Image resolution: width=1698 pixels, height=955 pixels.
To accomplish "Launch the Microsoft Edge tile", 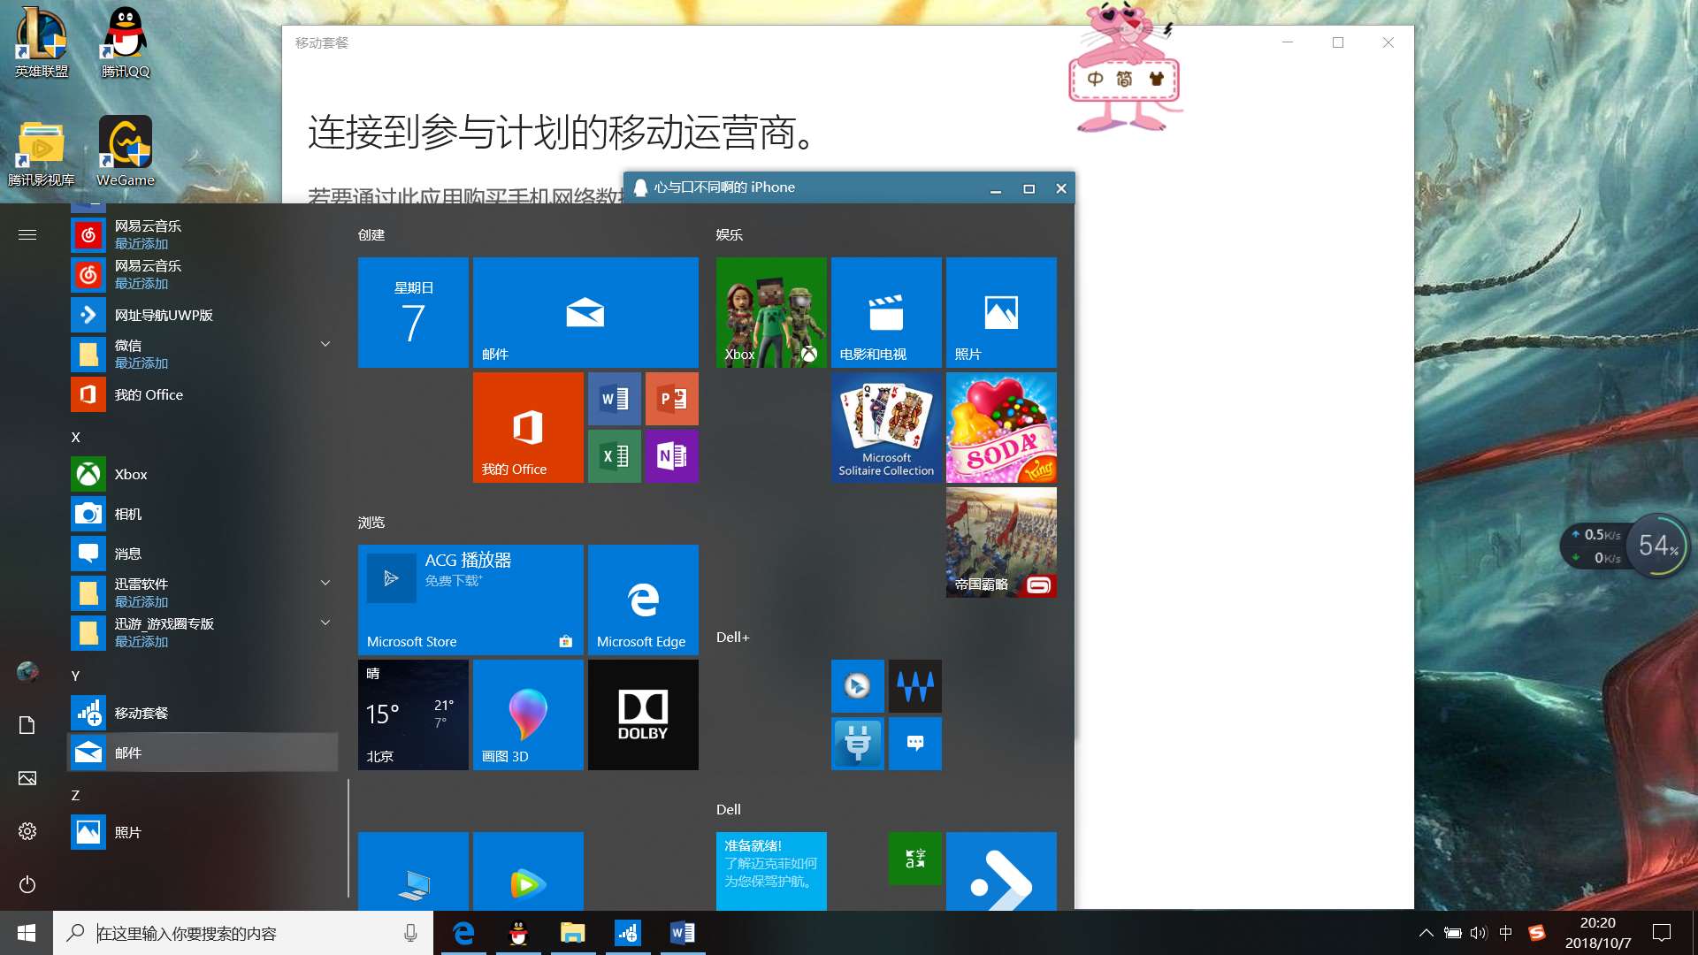I will [643, 600].
